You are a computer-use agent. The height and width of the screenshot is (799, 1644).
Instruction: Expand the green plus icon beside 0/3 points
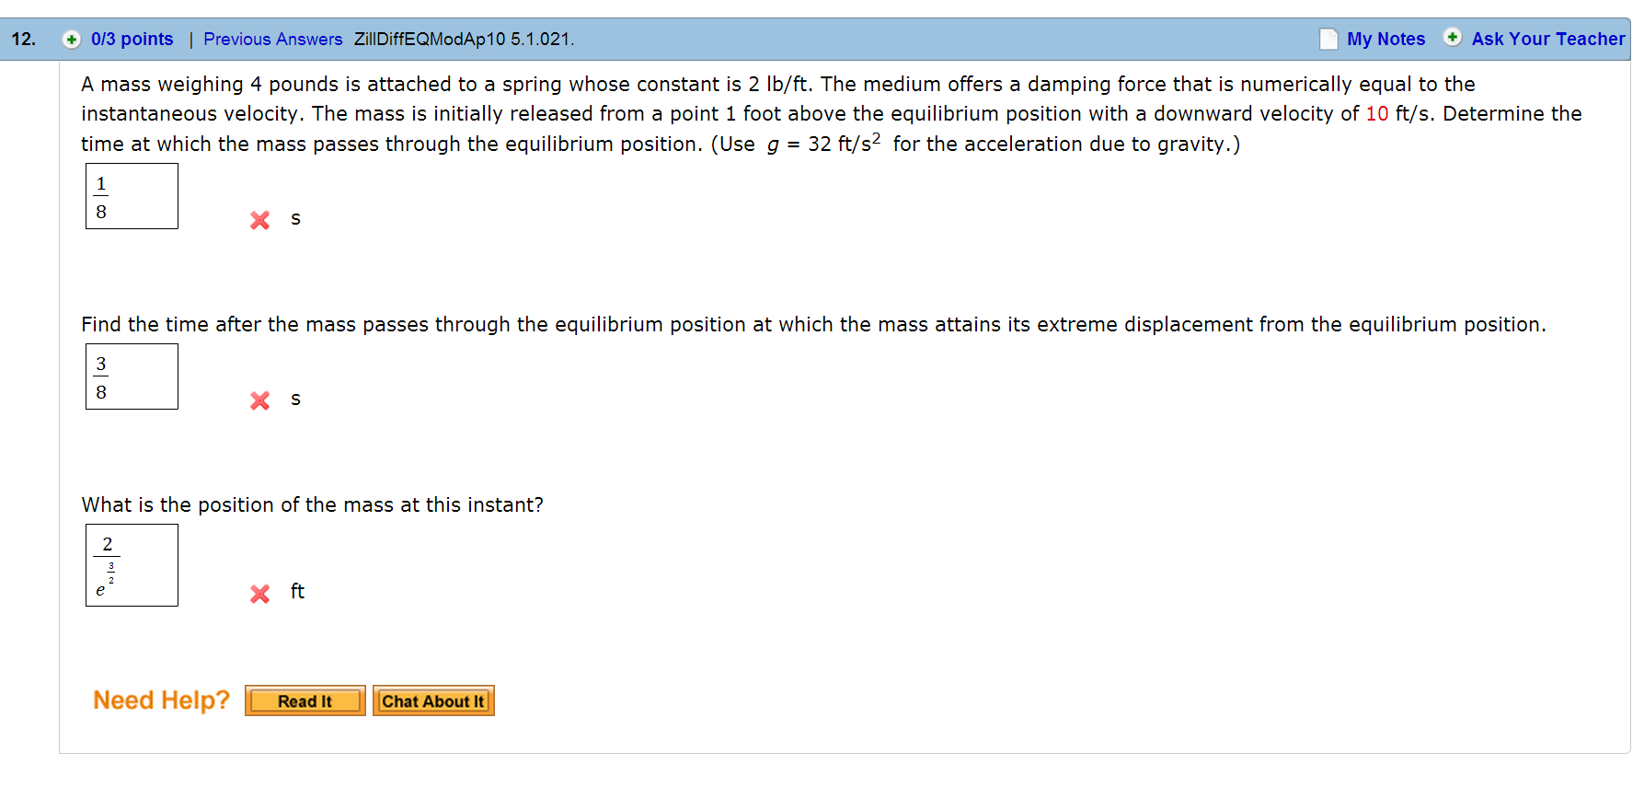(71, 39)
